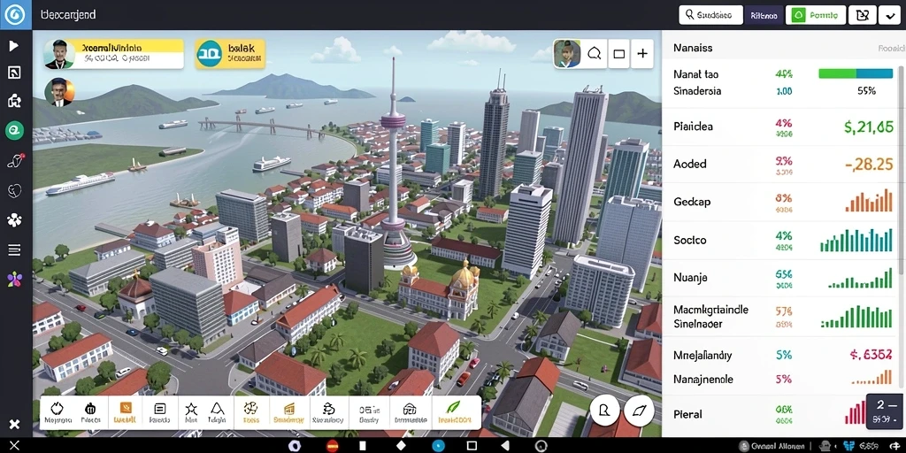Toggle the green Pomnio button in top bar
Viewport: 906px width, 453px height.
click(815, 15)
